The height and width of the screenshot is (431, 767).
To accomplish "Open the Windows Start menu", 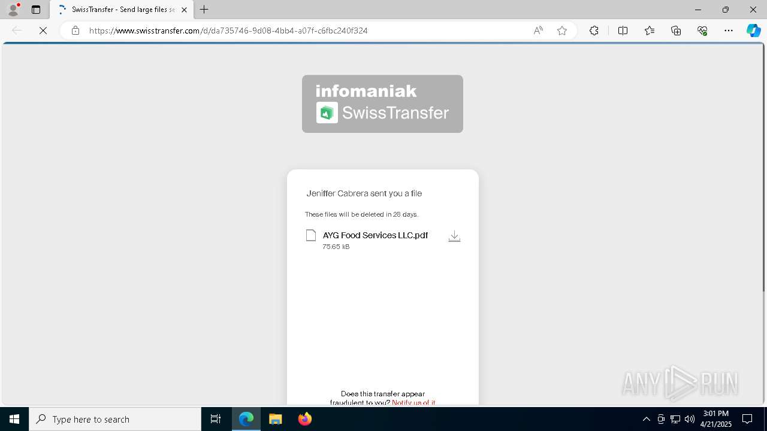I will coord(14,419).
